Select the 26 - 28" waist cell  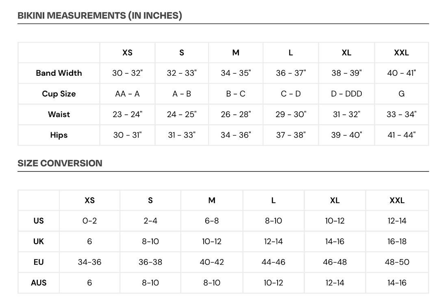(236, 114)
